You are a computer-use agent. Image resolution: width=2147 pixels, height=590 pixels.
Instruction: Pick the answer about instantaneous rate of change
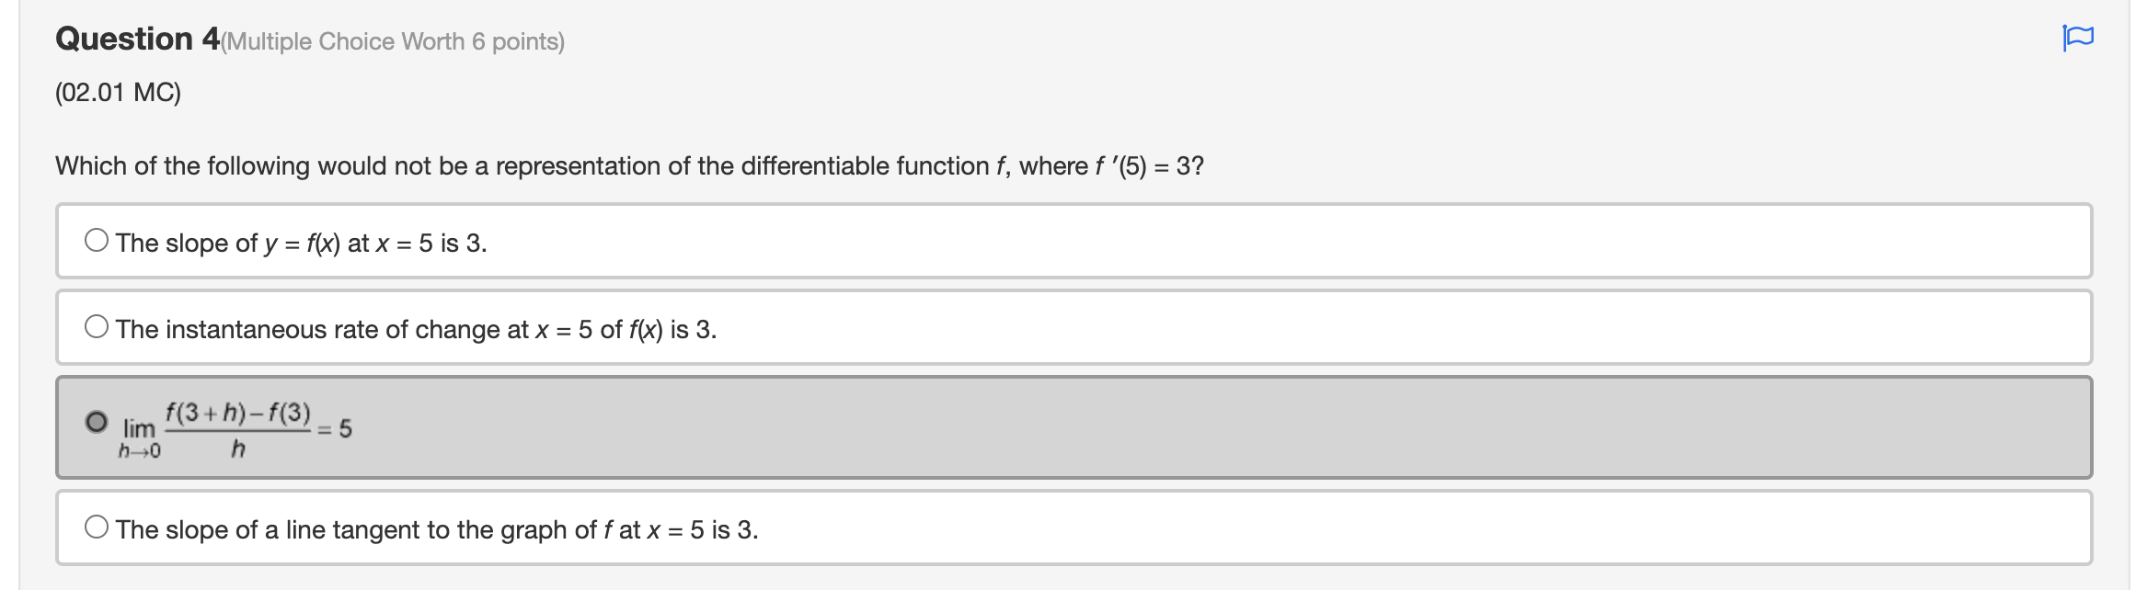[414, 327]
